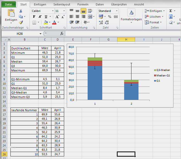Toggle bold formatting (F button)
This screenshot has width=181, height=159.
coord(34,17)
